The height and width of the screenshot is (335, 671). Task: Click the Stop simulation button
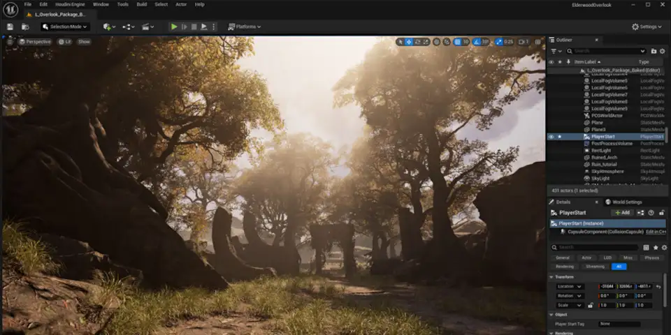tap(194, 27)
